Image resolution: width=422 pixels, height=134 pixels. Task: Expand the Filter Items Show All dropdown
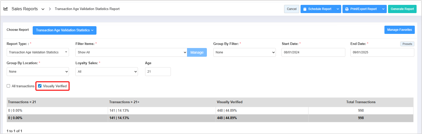[131, 52]
